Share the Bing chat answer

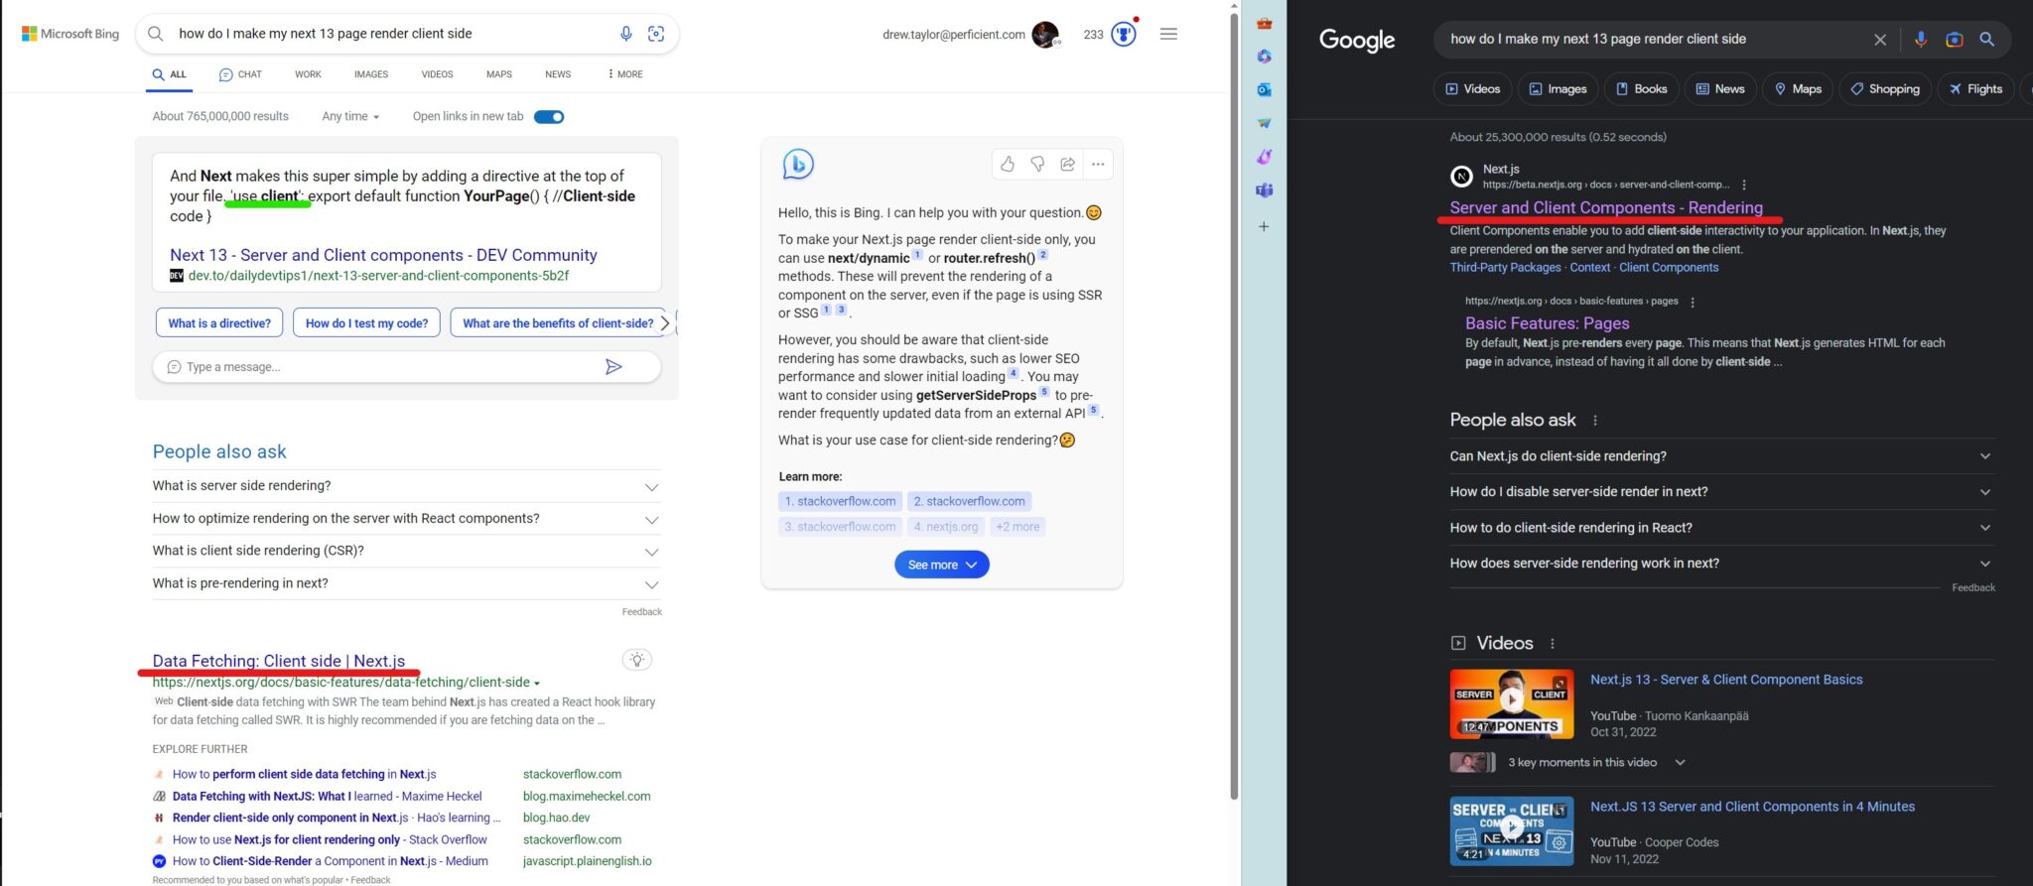point(1067,164)
